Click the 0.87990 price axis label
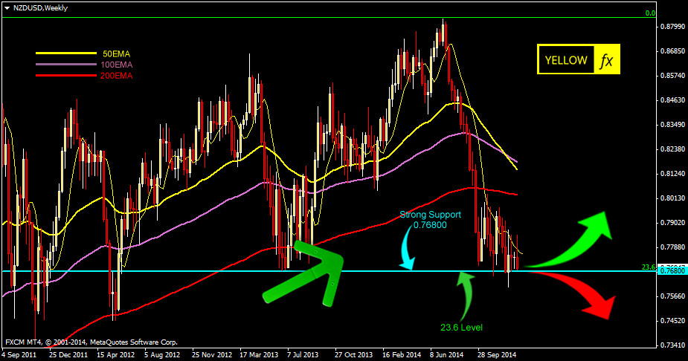The height and width of the screenshot is (361, 688). (x=672, y=27)
